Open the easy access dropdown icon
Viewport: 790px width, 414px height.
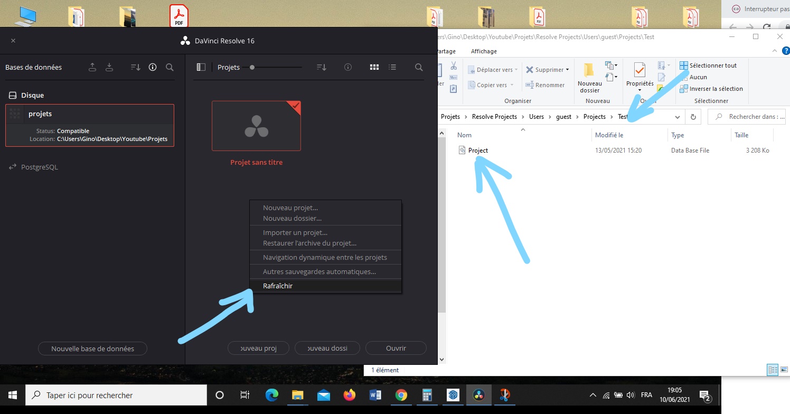(x=612, y=77)
